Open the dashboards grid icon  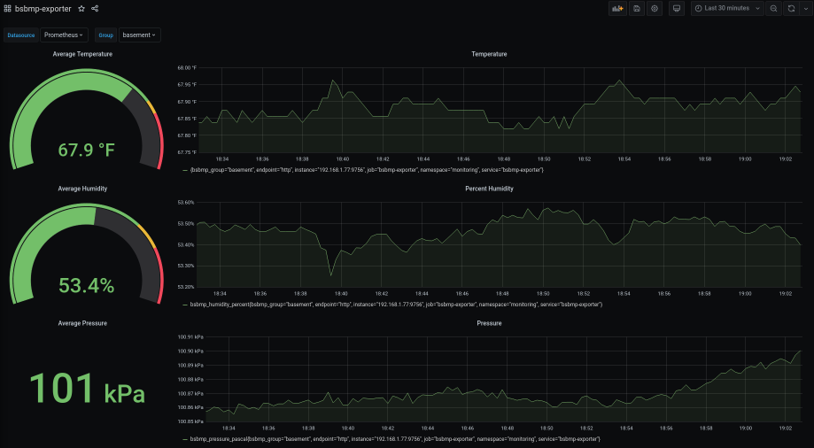(7, 8)
